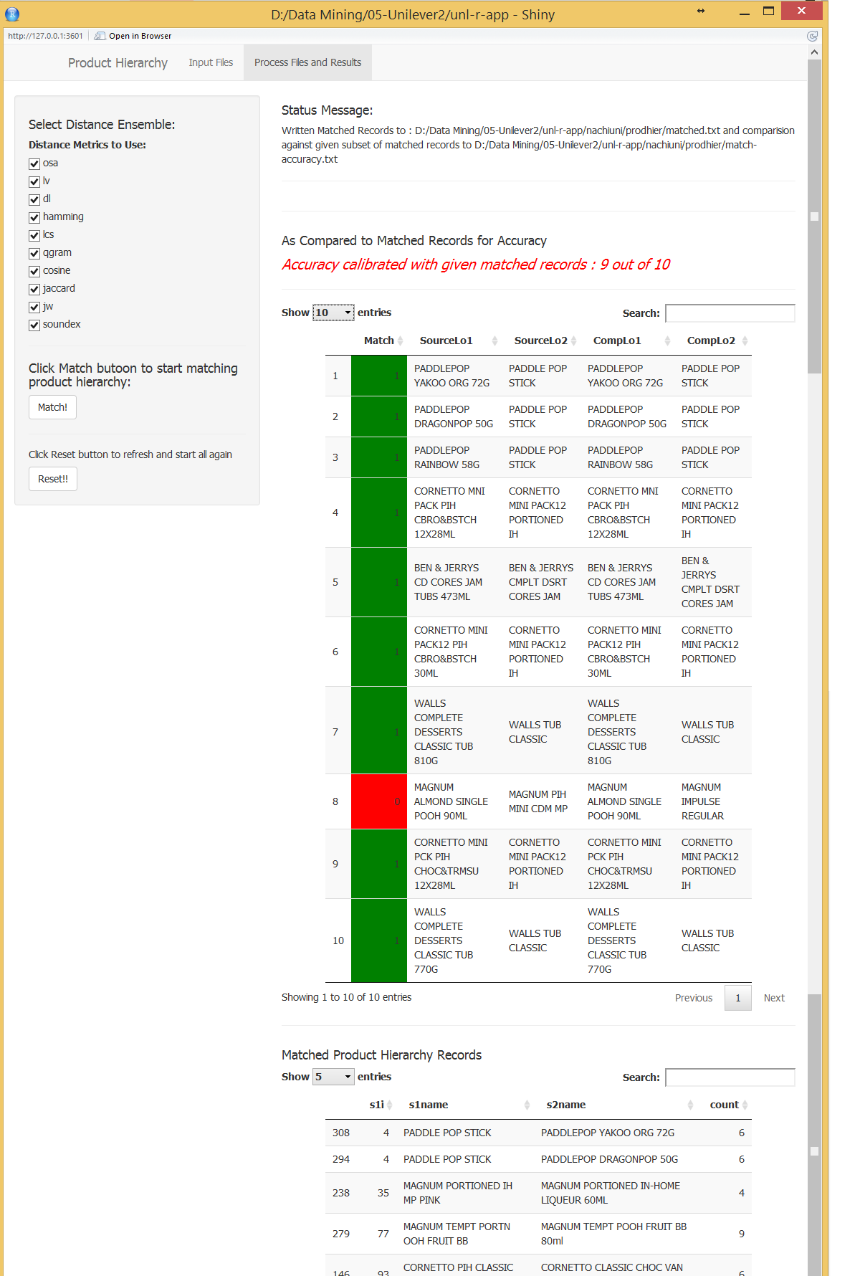This screenshot has height=1276, width=860.
Task: Click Open in Browser
Action: point(140,36)
